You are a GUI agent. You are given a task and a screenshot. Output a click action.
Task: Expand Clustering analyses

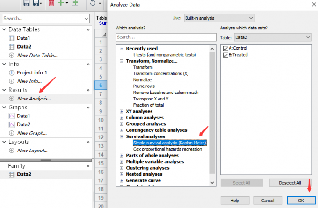tap(122, 168)
